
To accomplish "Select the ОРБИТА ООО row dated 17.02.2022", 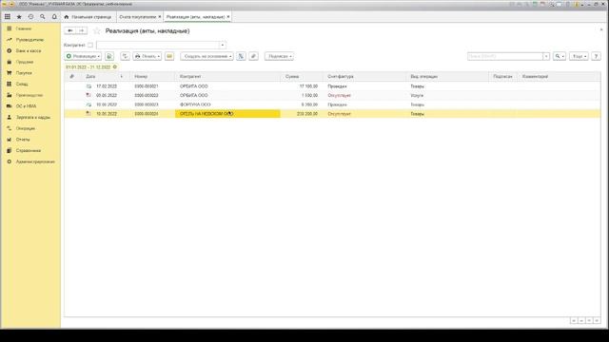I will [x=332, y=86].
